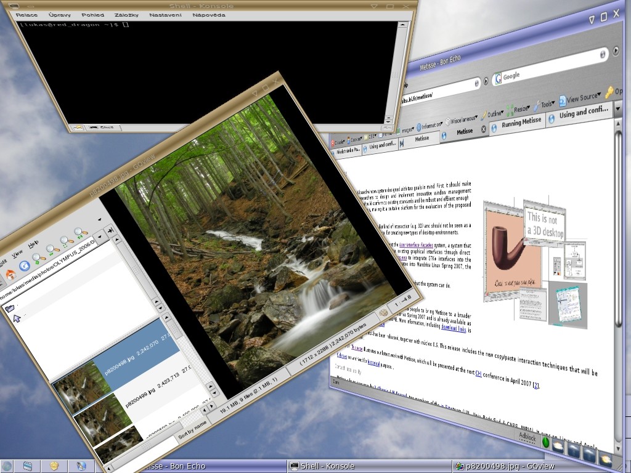The image size is (631, 473).
Task: Open the View menu in GQview
Action: 17,253
